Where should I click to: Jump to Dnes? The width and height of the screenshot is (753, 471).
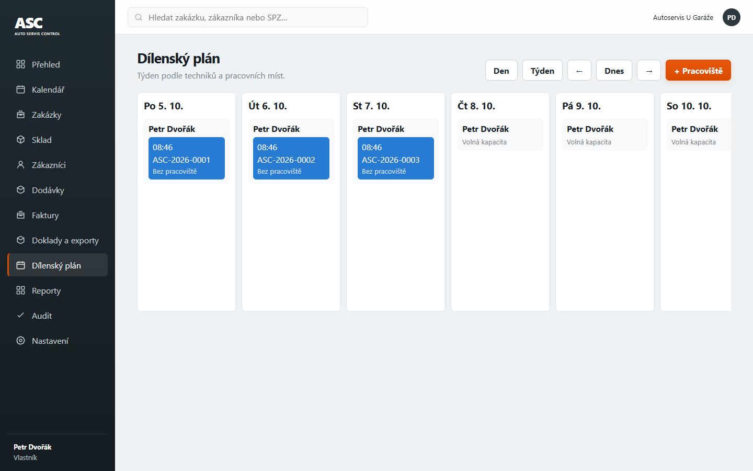pyautogui.click(x=614, y=71)
